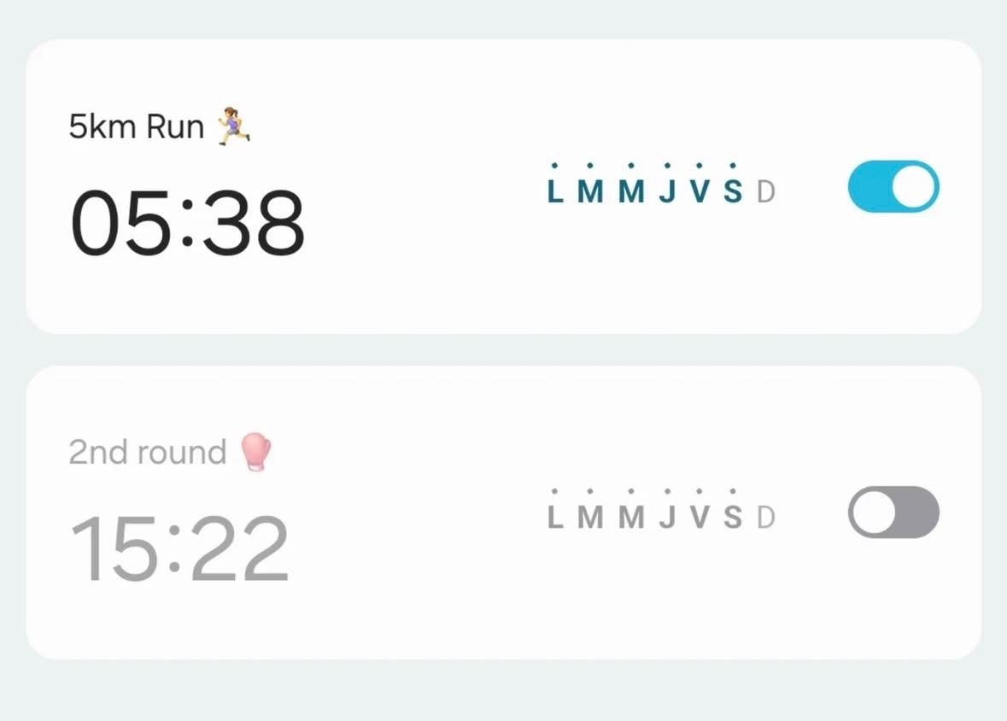Select the 5km Run alarm label
1007x721 pixels.
(137, 127)
